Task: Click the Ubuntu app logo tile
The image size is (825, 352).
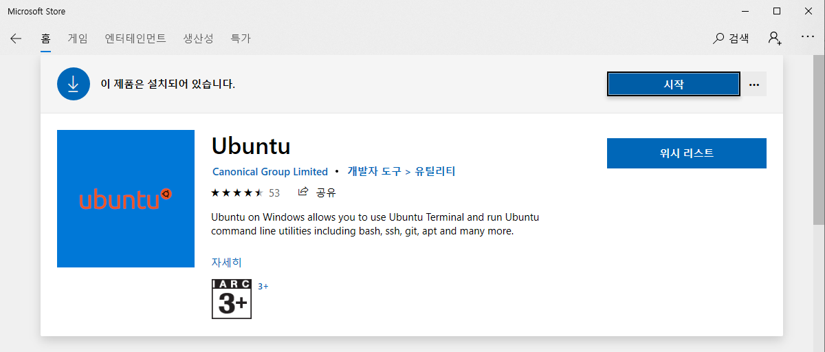Action: click(126, 199)
